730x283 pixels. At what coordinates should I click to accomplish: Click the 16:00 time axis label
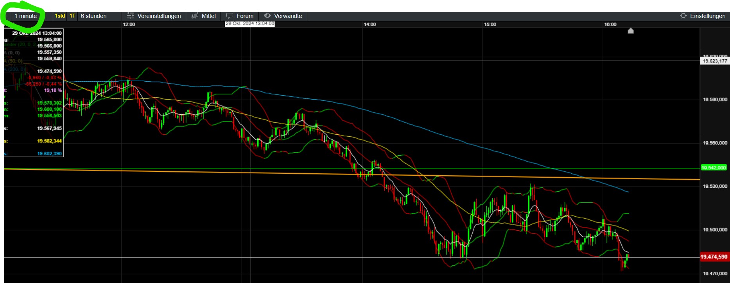click(610, 24)
